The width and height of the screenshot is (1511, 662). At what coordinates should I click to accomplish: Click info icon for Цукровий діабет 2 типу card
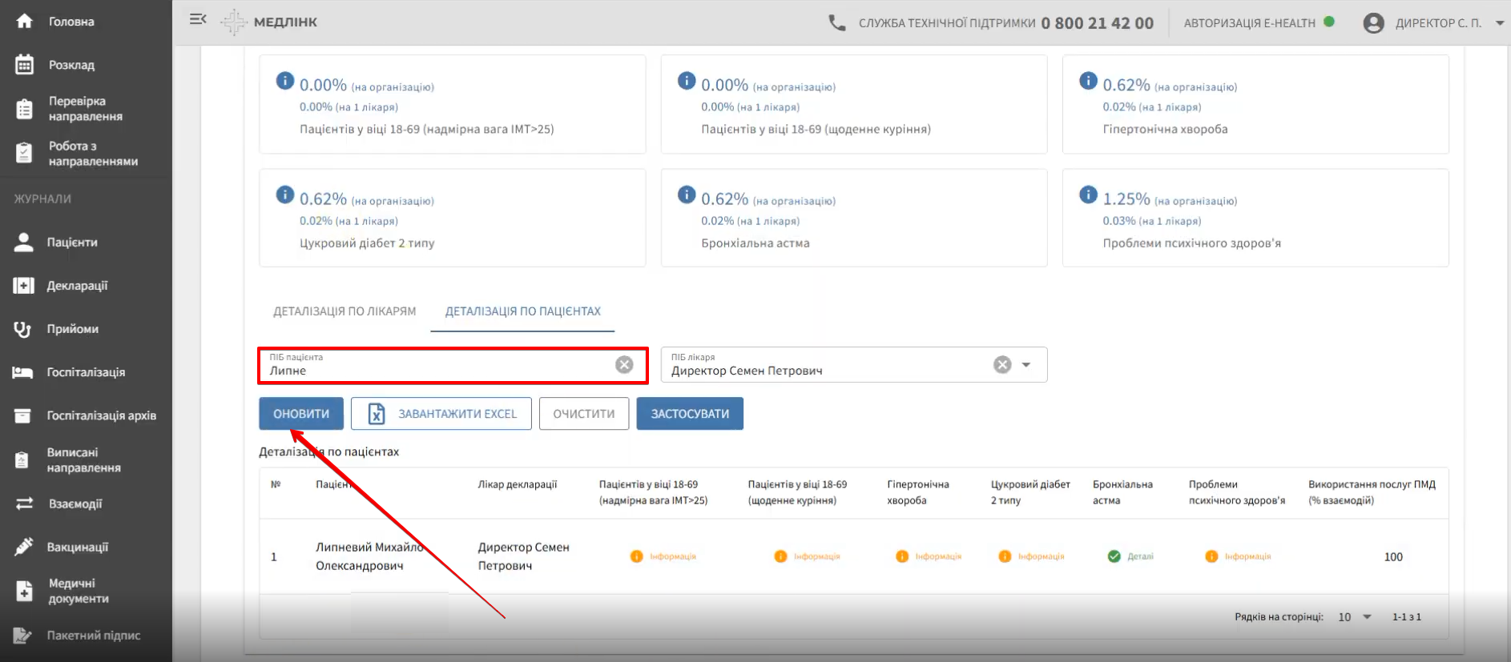pos(285,195)
